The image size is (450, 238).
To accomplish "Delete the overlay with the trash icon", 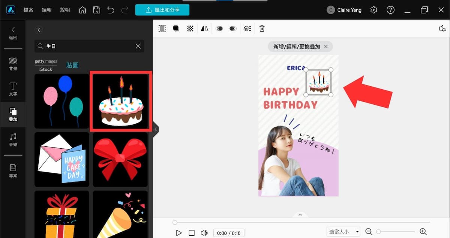I will pyautogui.click(x=262, y=29).
